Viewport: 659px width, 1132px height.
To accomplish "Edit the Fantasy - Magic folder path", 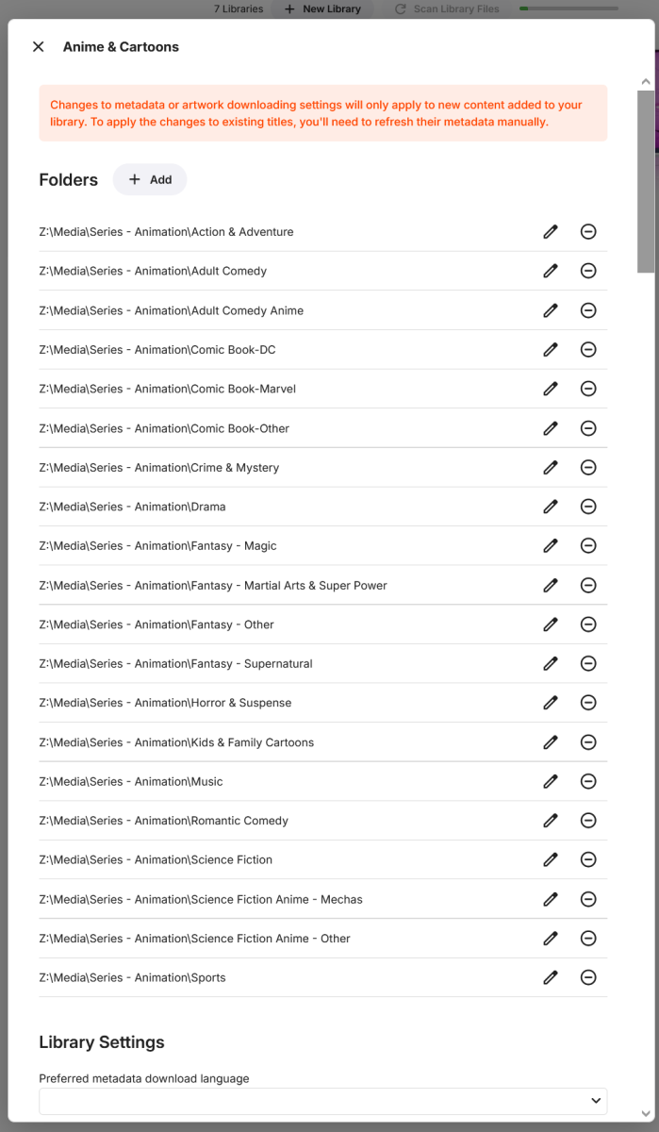I will click(x=551, y=545).
